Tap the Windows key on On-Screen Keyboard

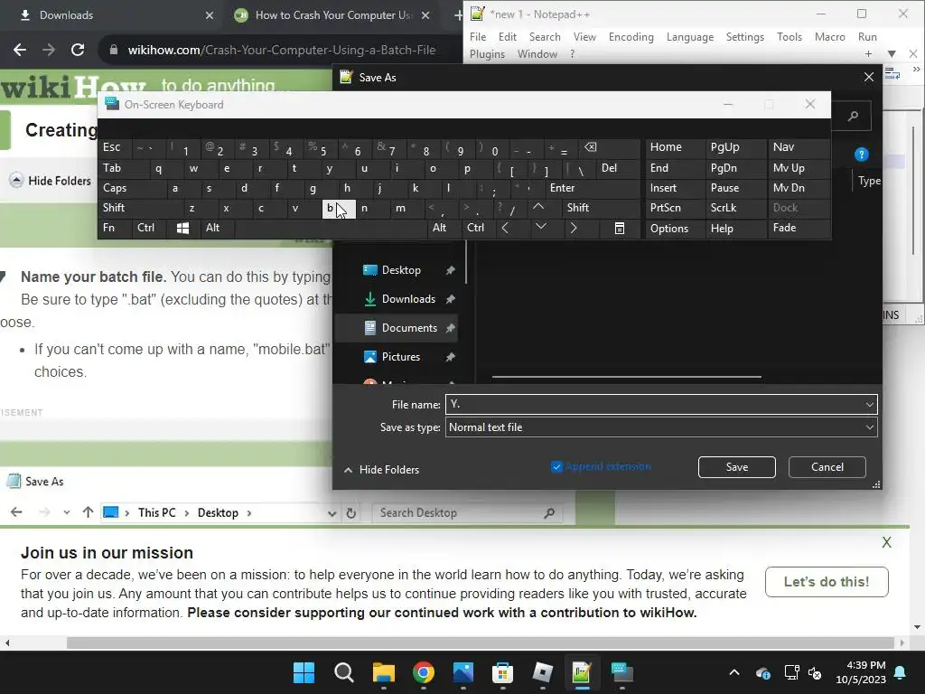click(x=182, y=228)
